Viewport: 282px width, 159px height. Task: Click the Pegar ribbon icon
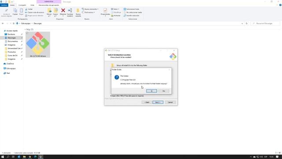21,12
